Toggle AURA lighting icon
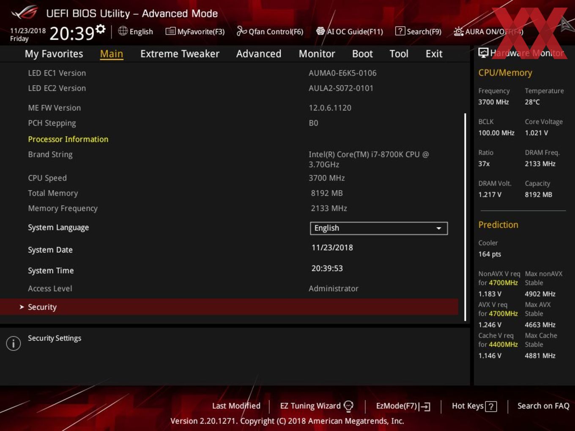The image size is (575, 431). 458,31
